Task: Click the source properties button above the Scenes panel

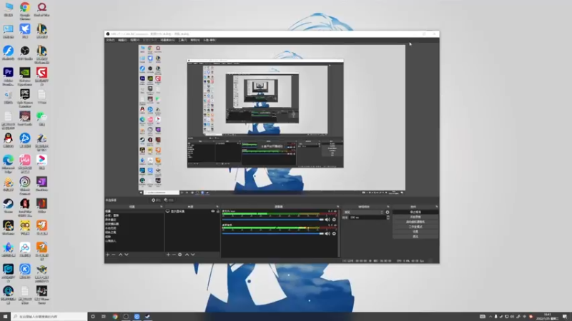Action: point(156,200)
